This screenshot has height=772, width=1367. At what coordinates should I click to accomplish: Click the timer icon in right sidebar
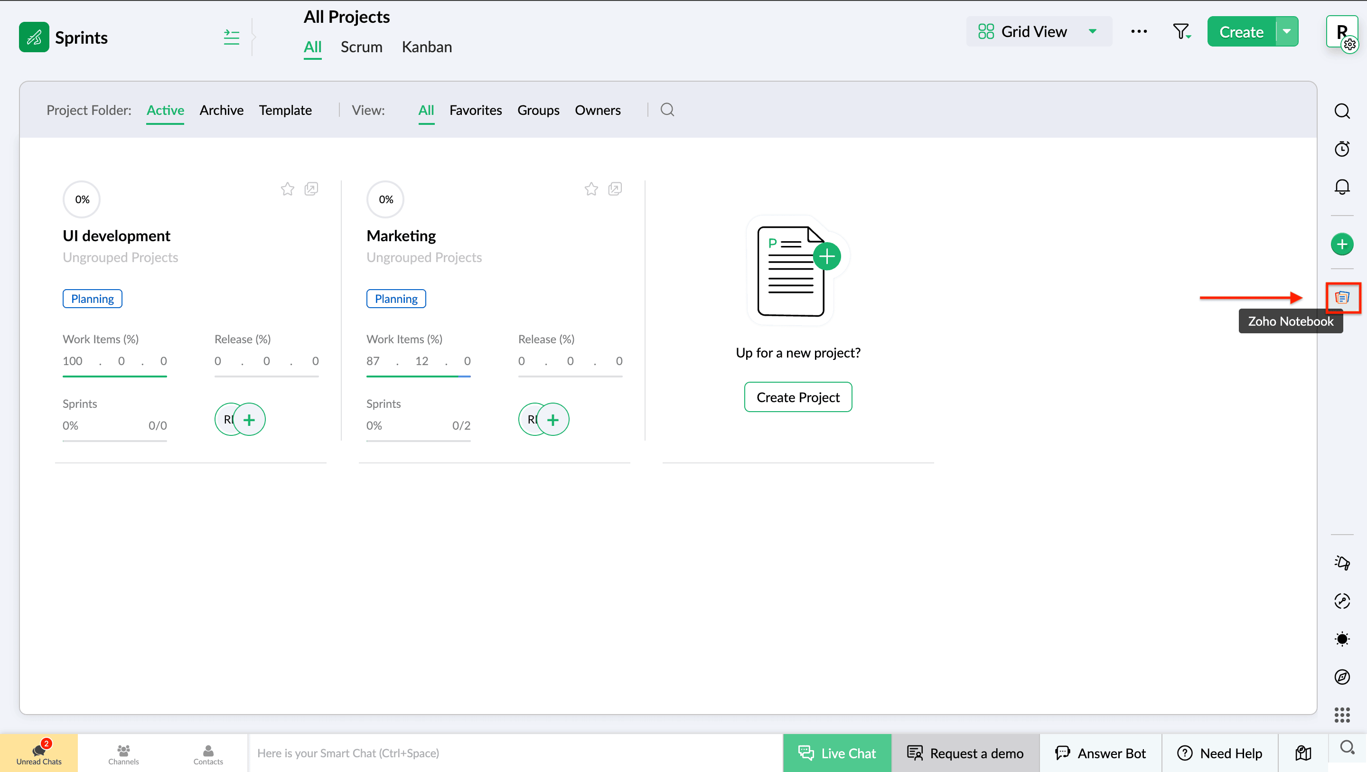(1342, 149)
